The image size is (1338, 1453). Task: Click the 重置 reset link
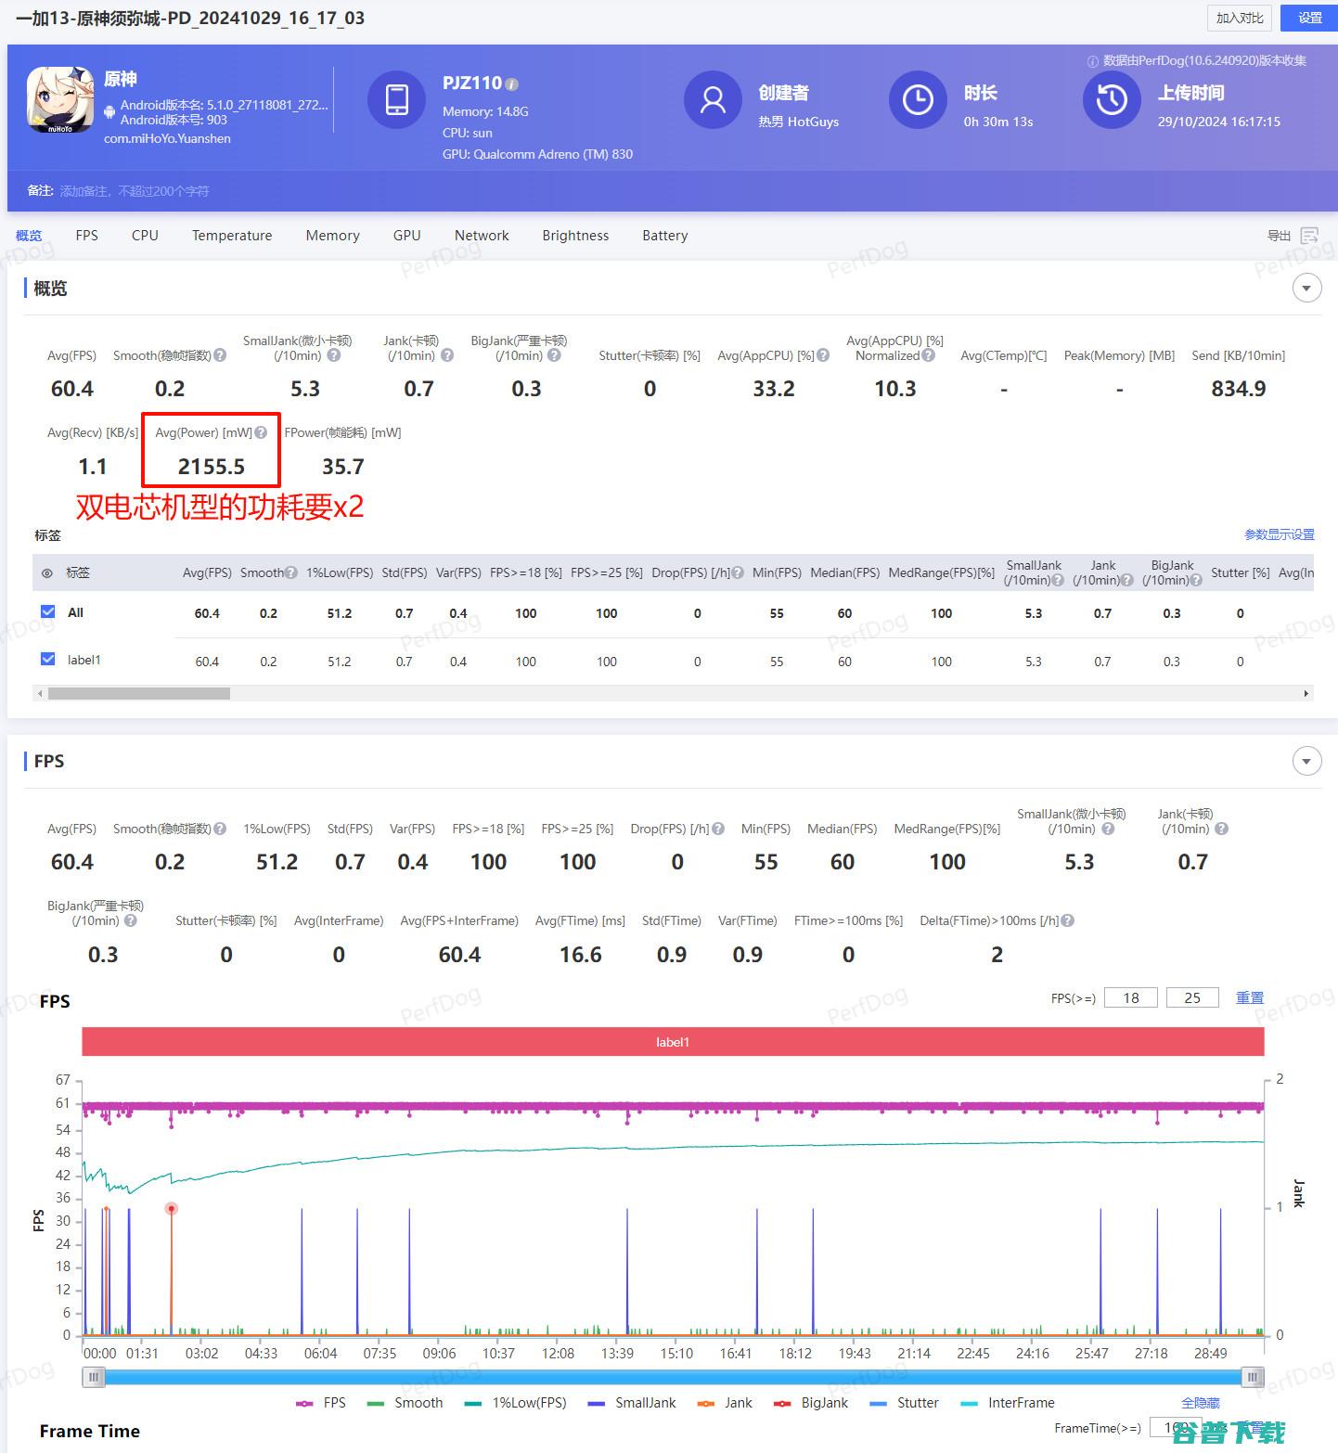tap(1250, 997)
